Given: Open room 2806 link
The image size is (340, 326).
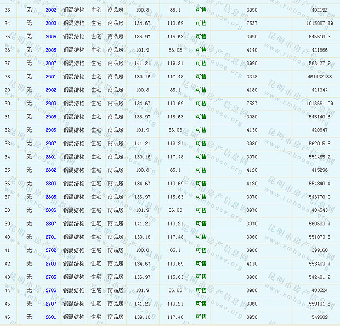Looking at the screenshot, I should pos(51,210).
